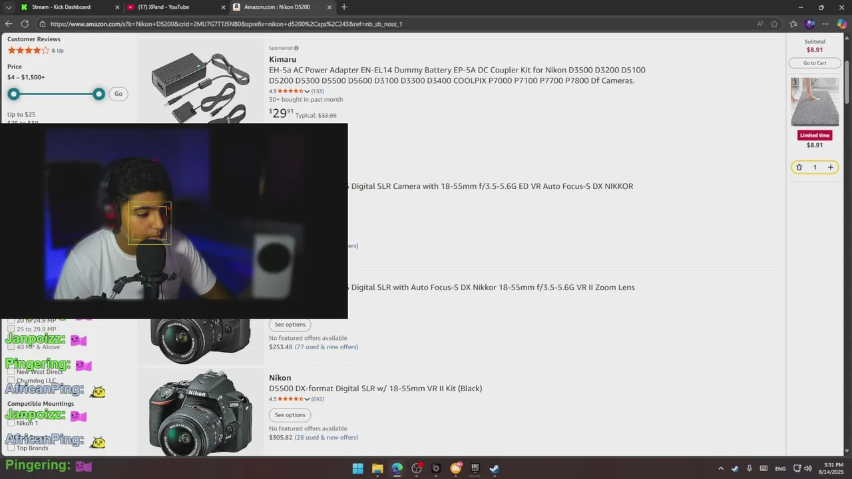Screen dimensions: 852x479
Task: Open 692 reviews link for D5500
Action: pos(318,399)
